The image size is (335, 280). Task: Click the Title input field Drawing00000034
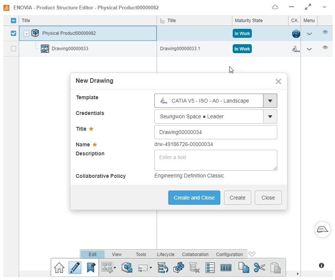(x=215, y=132)
